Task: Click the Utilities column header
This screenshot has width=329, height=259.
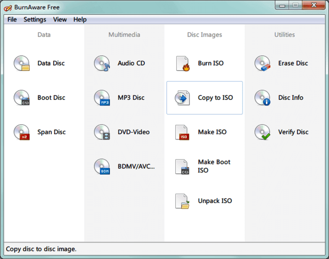Action: 285,35
